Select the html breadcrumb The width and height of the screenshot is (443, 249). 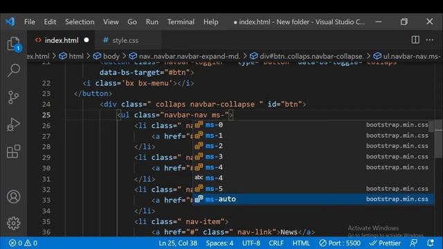pyautogui.click(x=71, y=56)
